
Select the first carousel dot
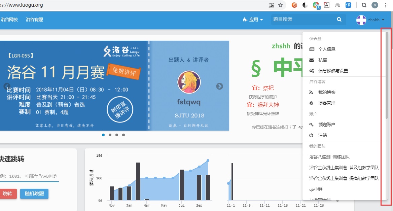pyautogui.click(x=103, y=135)
